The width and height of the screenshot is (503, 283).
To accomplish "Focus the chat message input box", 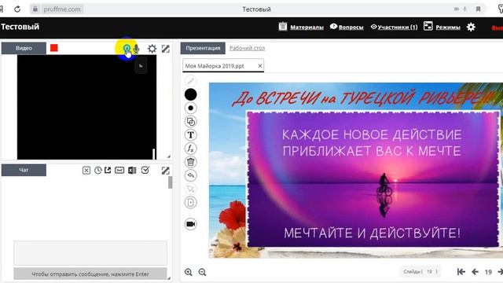I will pos(90,253).
